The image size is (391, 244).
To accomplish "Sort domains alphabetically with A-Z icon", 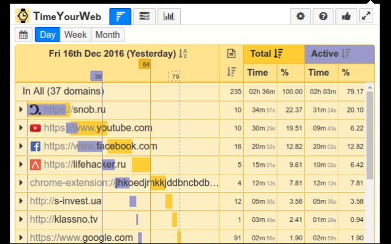I will pyautogui.click(x=183, y=53).
